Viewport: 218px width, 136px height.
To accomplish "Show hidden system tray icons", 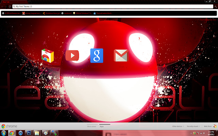I will [191, 133].
